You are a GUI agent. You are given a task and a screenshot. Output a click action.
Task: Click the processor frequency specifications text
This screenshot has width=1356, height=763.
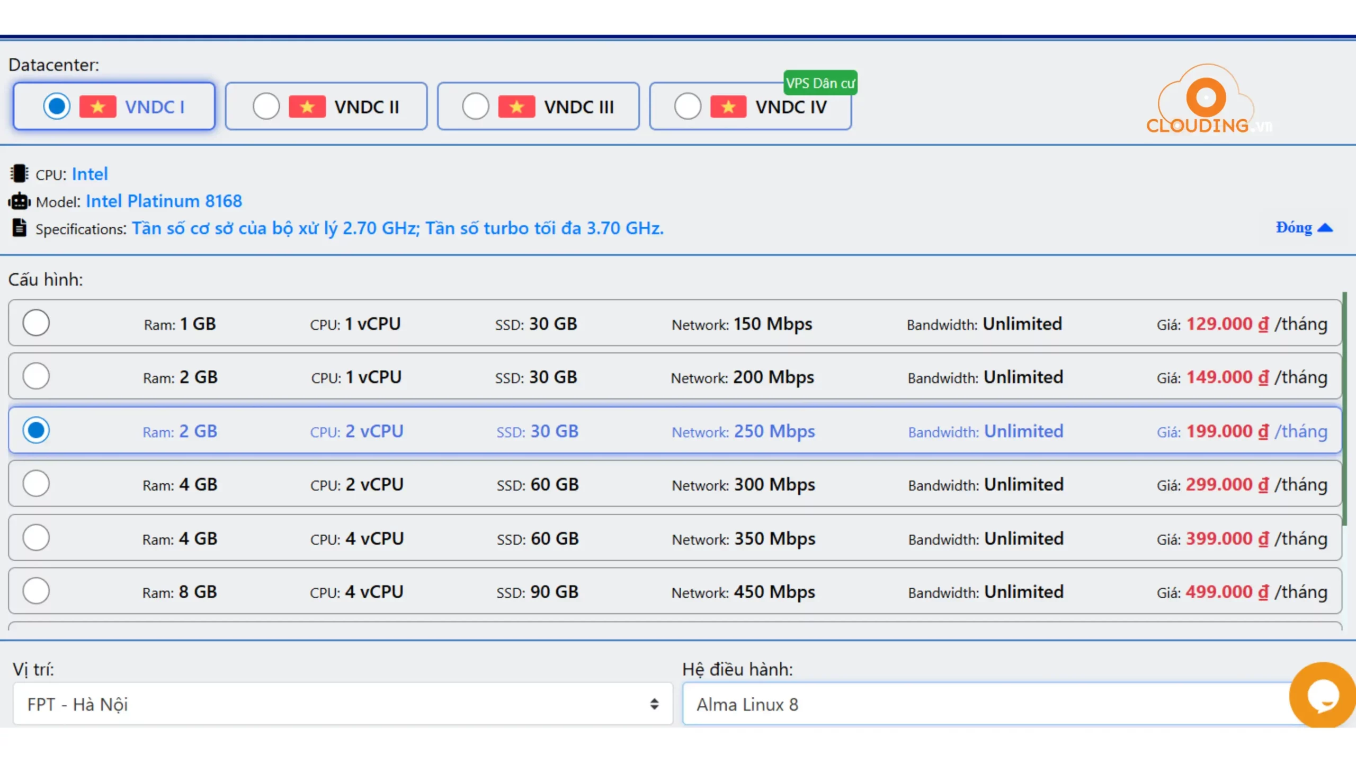point(397,228)
